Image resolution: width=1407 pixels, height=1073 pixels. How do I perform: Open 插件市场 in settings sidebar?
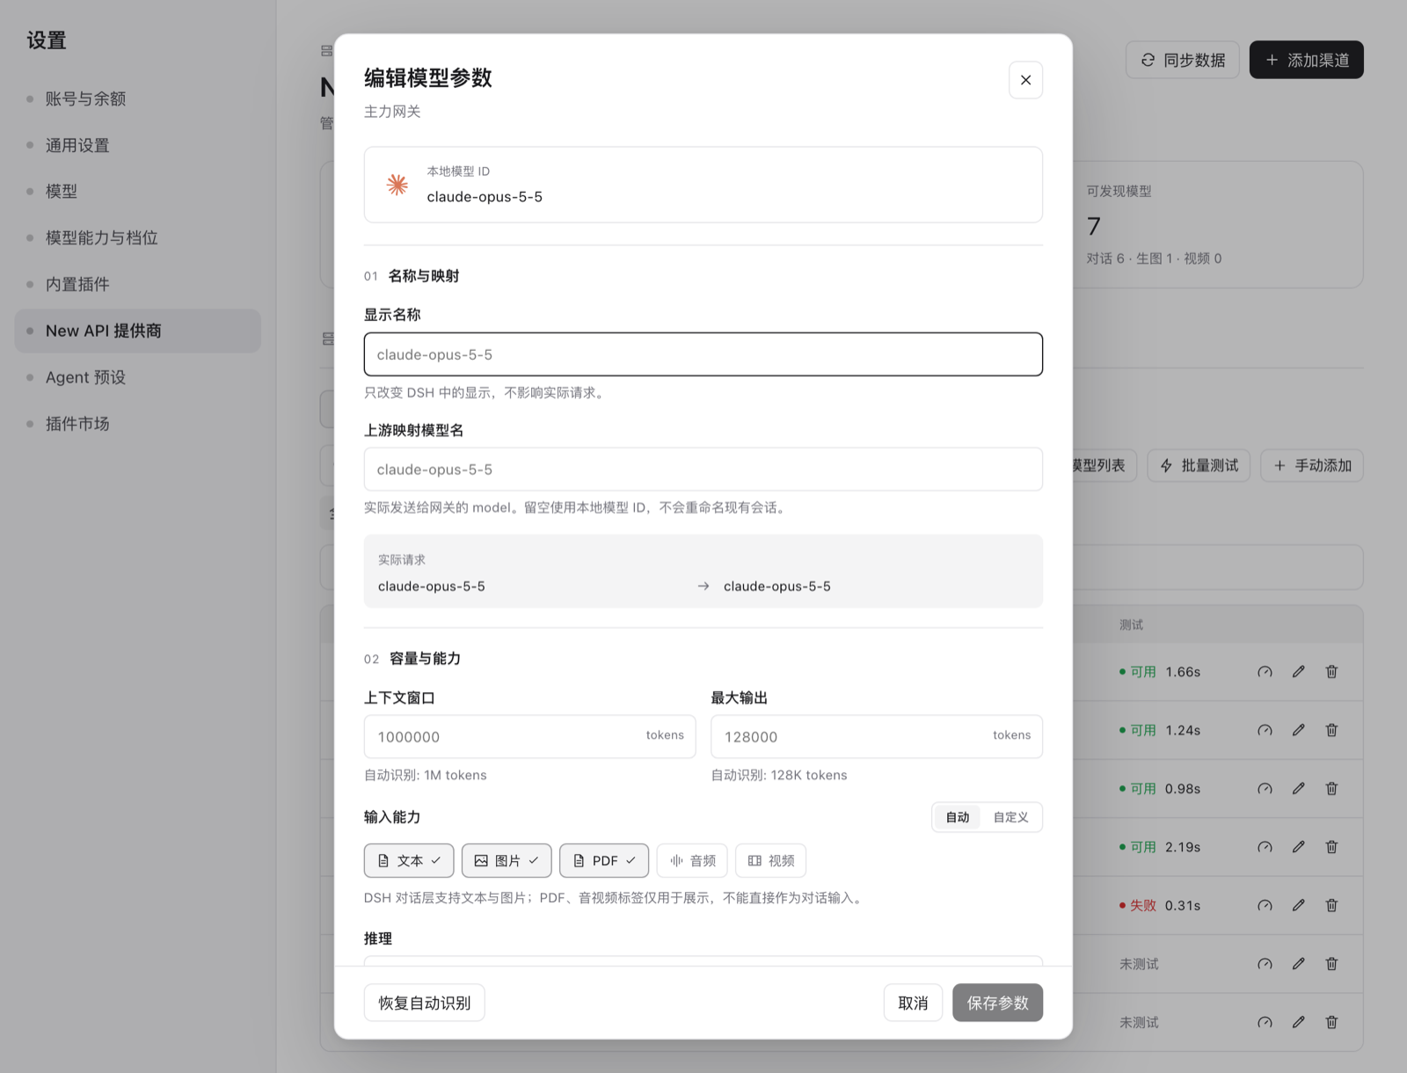point(138,424)
